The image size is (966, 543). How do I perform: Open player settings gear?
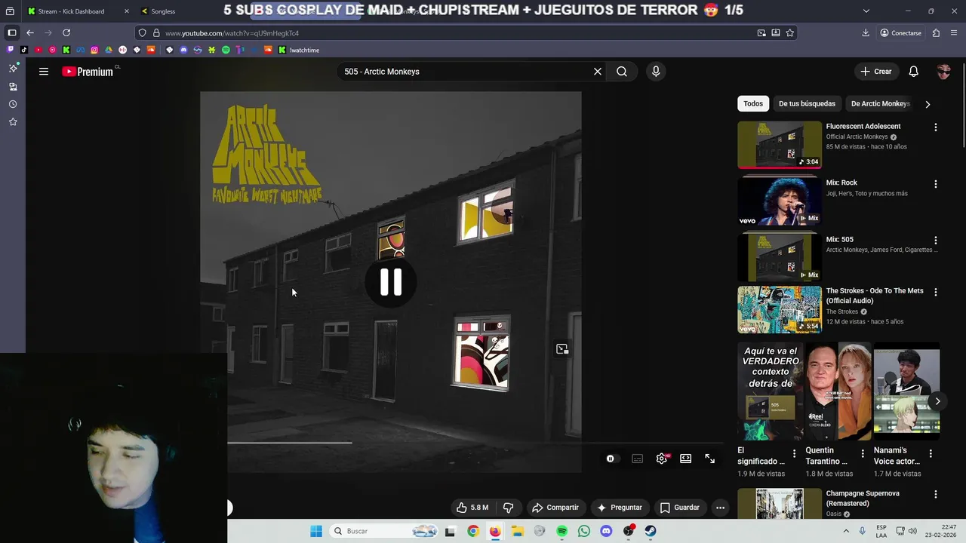(662, 459)
